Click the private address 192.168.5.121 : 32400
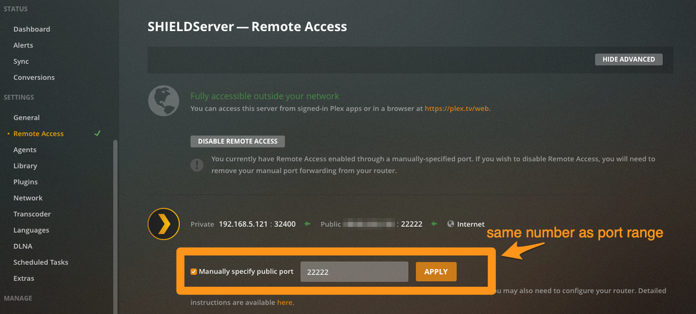Screen dimensions: 696x314 pos(257,224)
